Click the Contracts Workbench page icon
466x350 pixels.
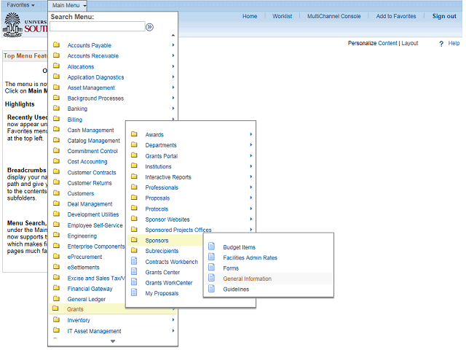coord(134,261)
